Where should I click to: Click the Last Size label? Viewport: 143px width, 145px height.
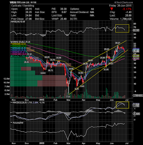(57, 16)
